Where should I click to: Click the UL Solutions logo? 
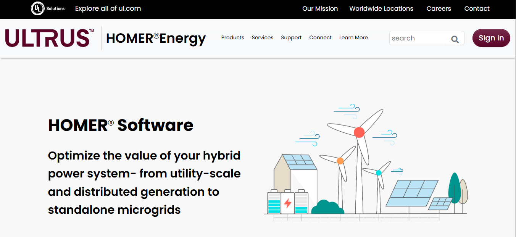click(48, 8)
